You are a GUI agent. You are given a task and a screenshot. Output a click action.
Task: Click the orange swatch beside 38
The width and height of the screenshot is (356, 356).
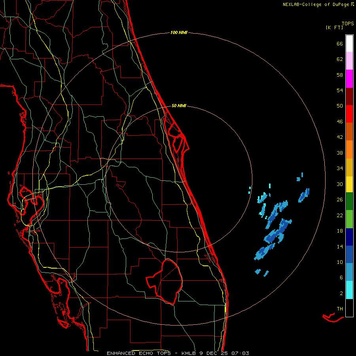[349, 150]
